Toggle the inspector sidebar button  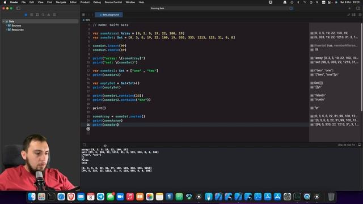tap(358, 8)
